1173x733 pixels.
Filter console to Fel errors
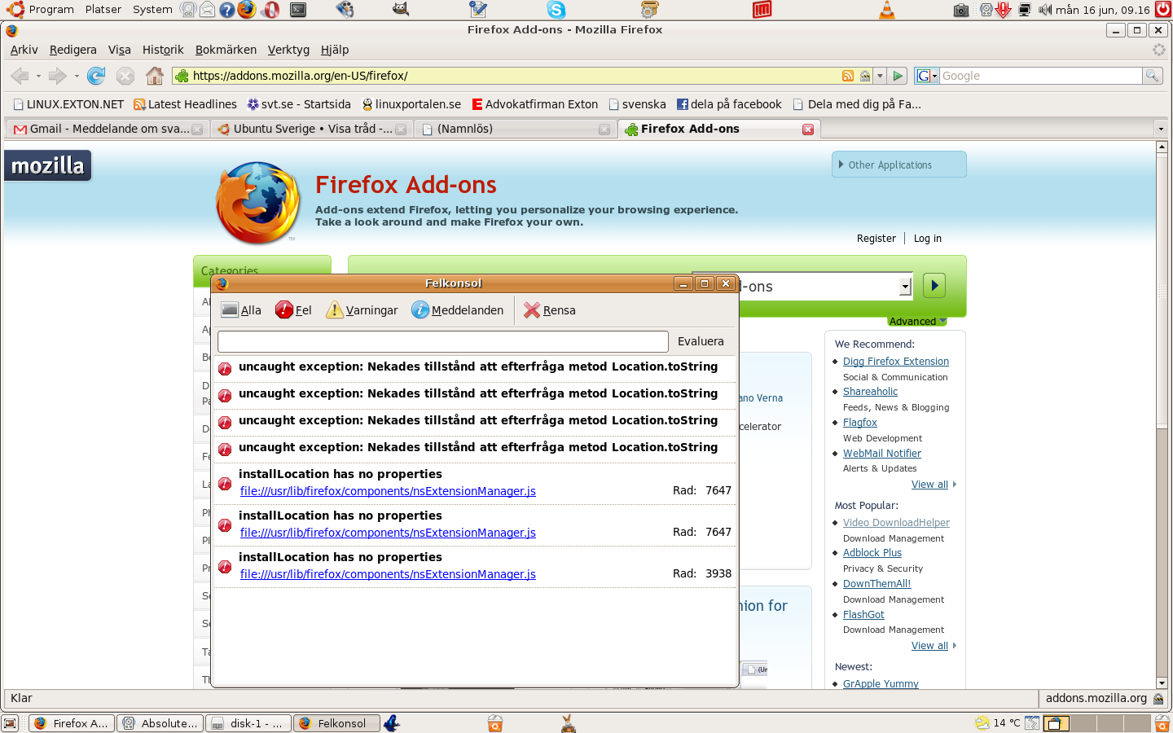click(x=293, y=310)
